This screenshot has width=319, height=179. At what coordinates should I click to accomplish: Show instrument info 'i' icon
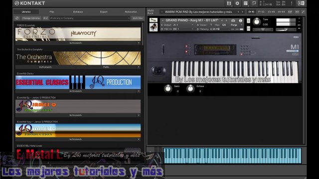[241, 20]
